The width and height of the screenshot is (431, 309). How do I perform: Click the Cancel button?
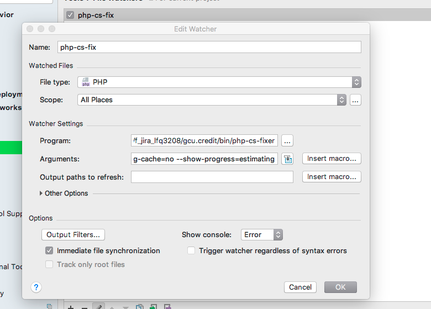coord(300,287)
